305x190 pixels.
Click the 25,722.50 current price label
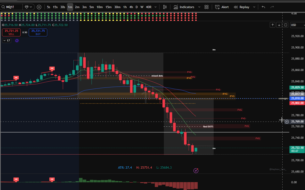click(x=297, y=149)
